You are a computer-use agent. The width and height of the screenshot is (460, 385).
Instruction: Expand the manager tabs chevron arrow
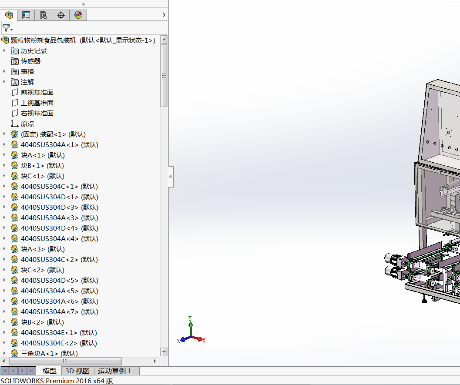click(164, 15)
